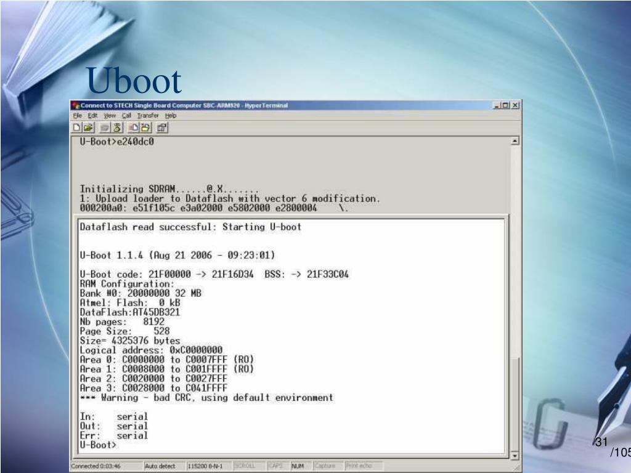Click the 'In: serial' line
631x473 pixels.
pos(114,416)
